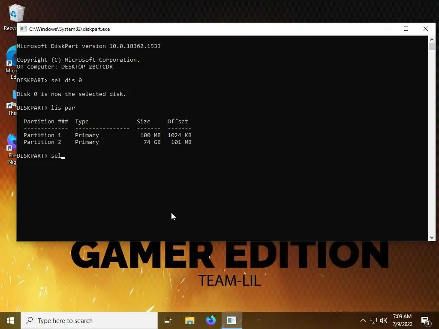Click the Type here to search box
439x329 pixels.
tap(89, 320)
